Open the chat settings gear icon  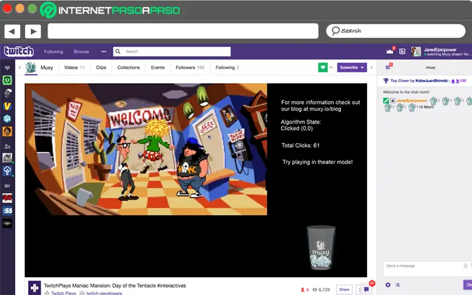coord(388,285)
